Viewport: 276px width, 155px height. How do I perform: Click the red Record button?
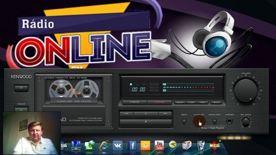(x=160, y=102)
